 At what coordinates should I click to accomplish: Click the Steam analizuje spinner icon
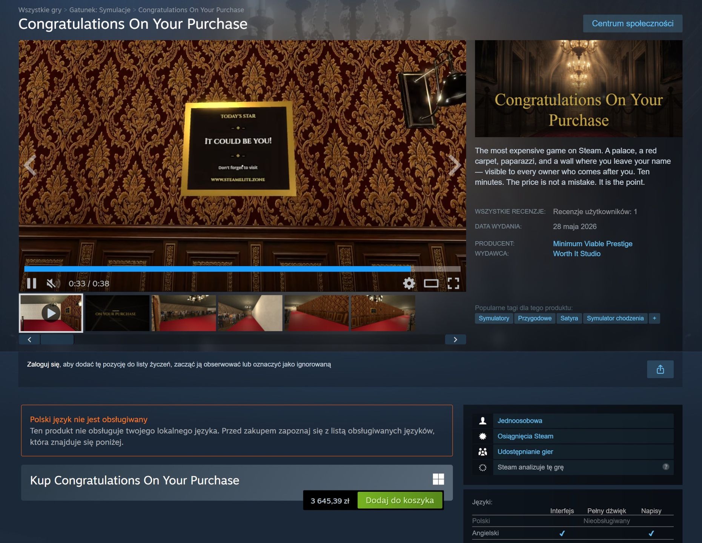tap(482, 468)
